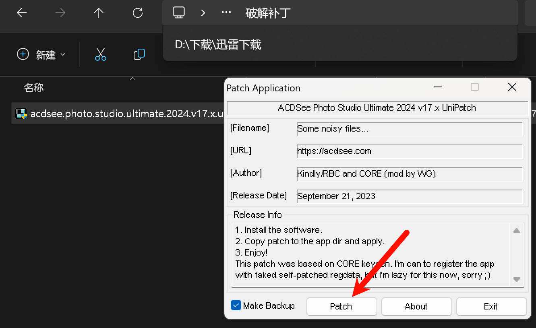Click the URL field with acdsee.com
The width and height of the screenshot is (536, 328).
click(410, 151)
